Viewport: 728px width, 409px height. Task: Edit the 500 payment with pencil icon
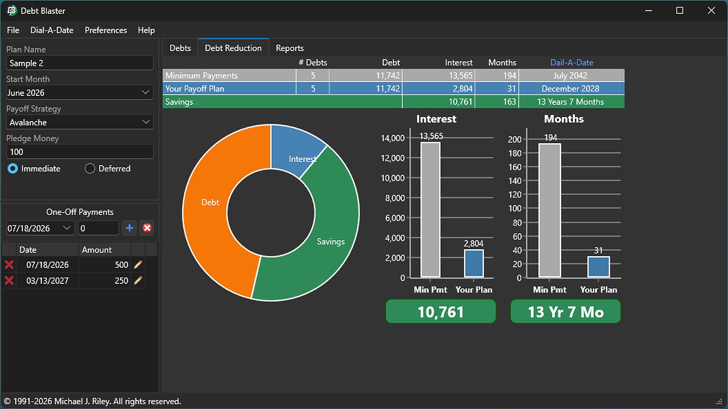coord(138,265)
